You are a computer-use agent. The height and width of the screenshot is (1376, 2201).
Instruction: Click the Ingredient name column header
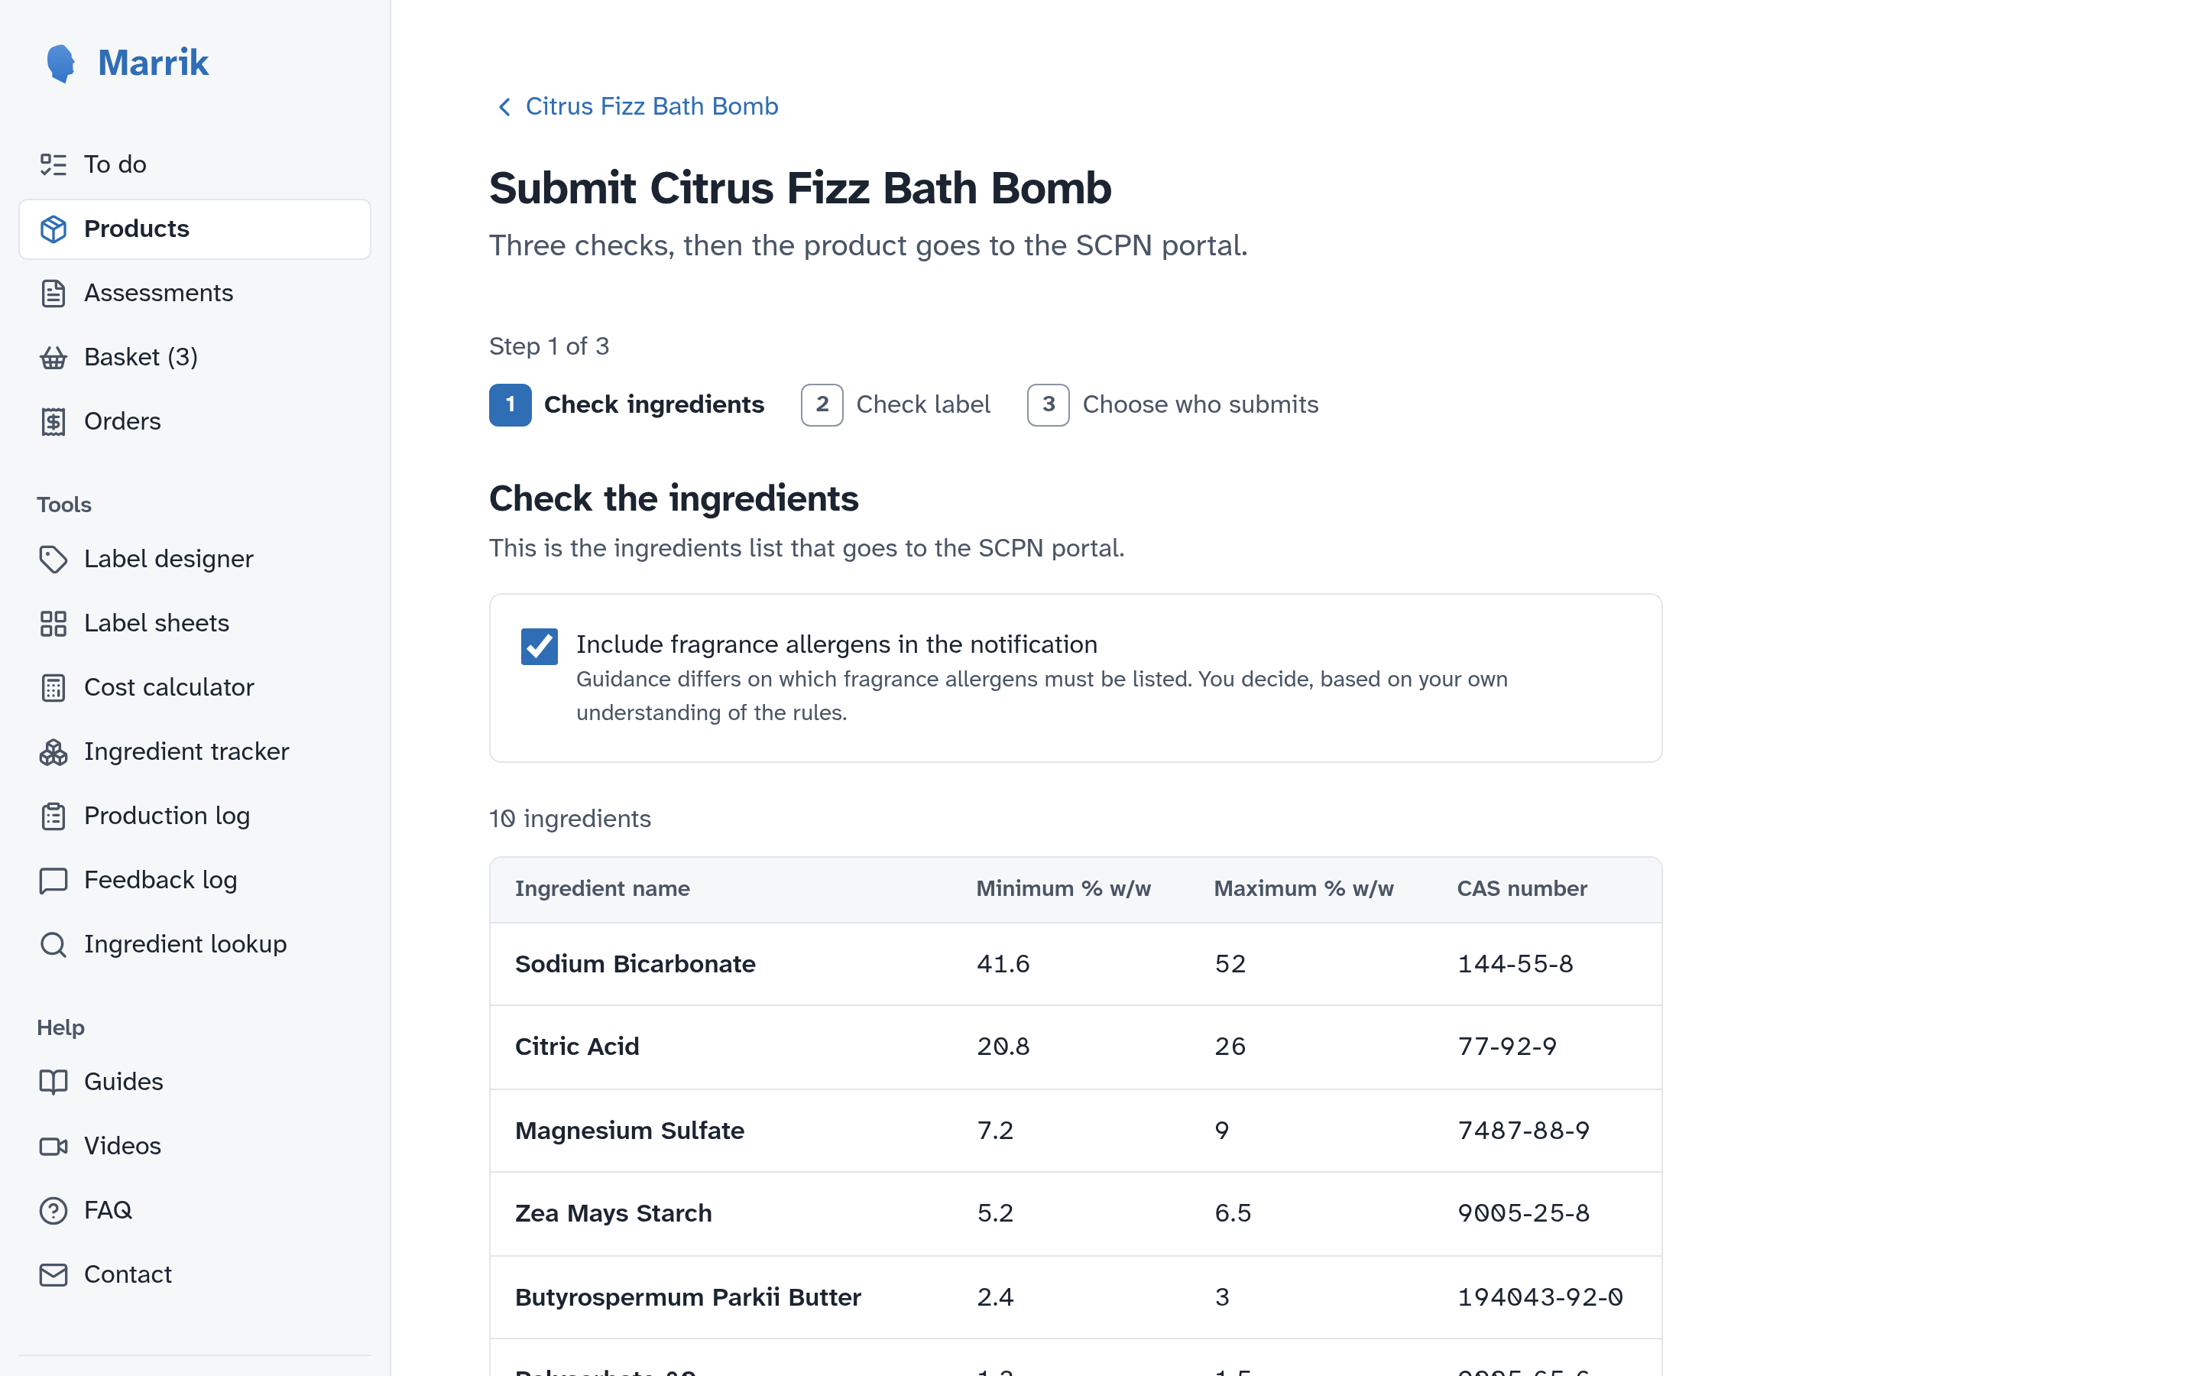(x=602, y=889)
